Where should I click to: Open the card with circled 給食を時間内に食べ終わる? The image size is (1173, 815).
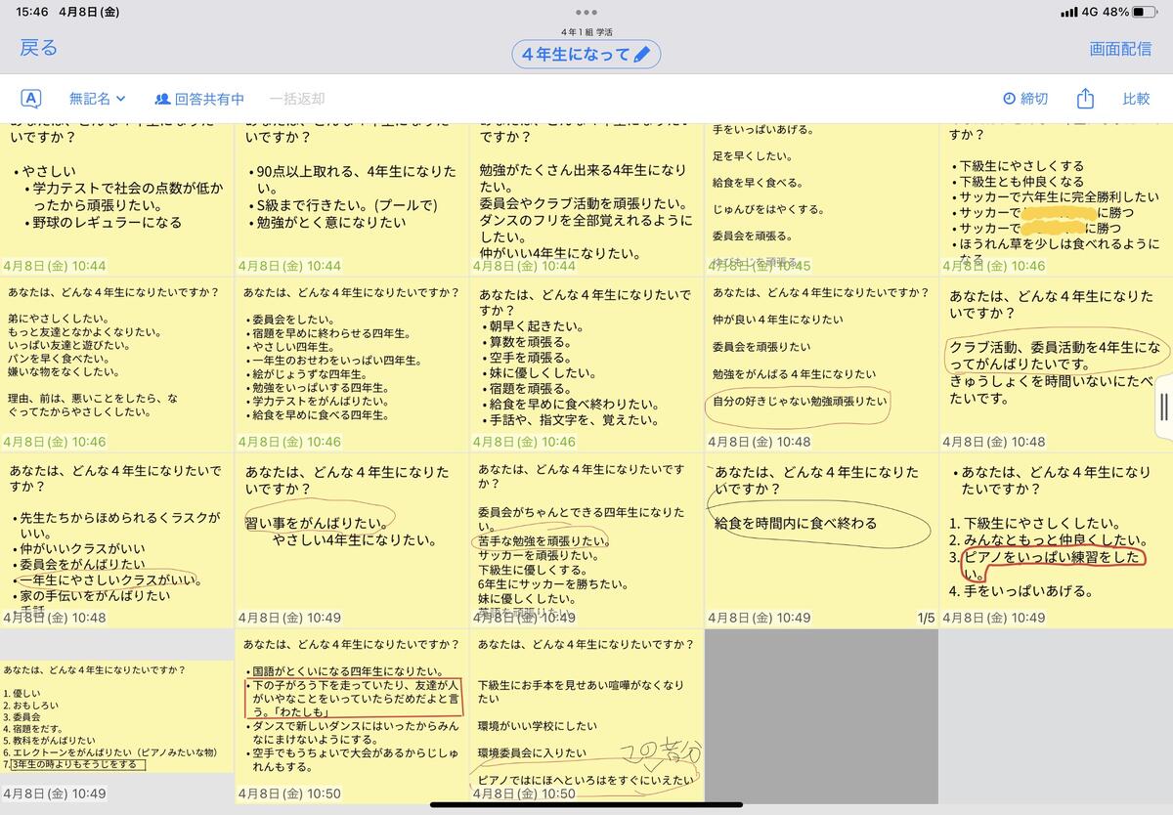tap(821, 539)
